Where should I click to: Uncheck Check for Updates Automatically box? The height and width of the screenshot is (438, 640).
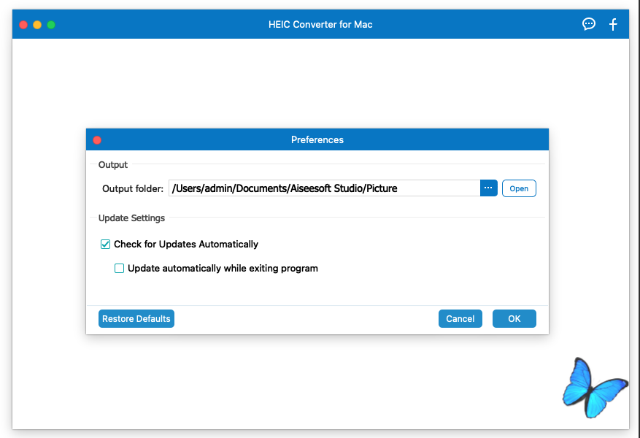point(106,245)
